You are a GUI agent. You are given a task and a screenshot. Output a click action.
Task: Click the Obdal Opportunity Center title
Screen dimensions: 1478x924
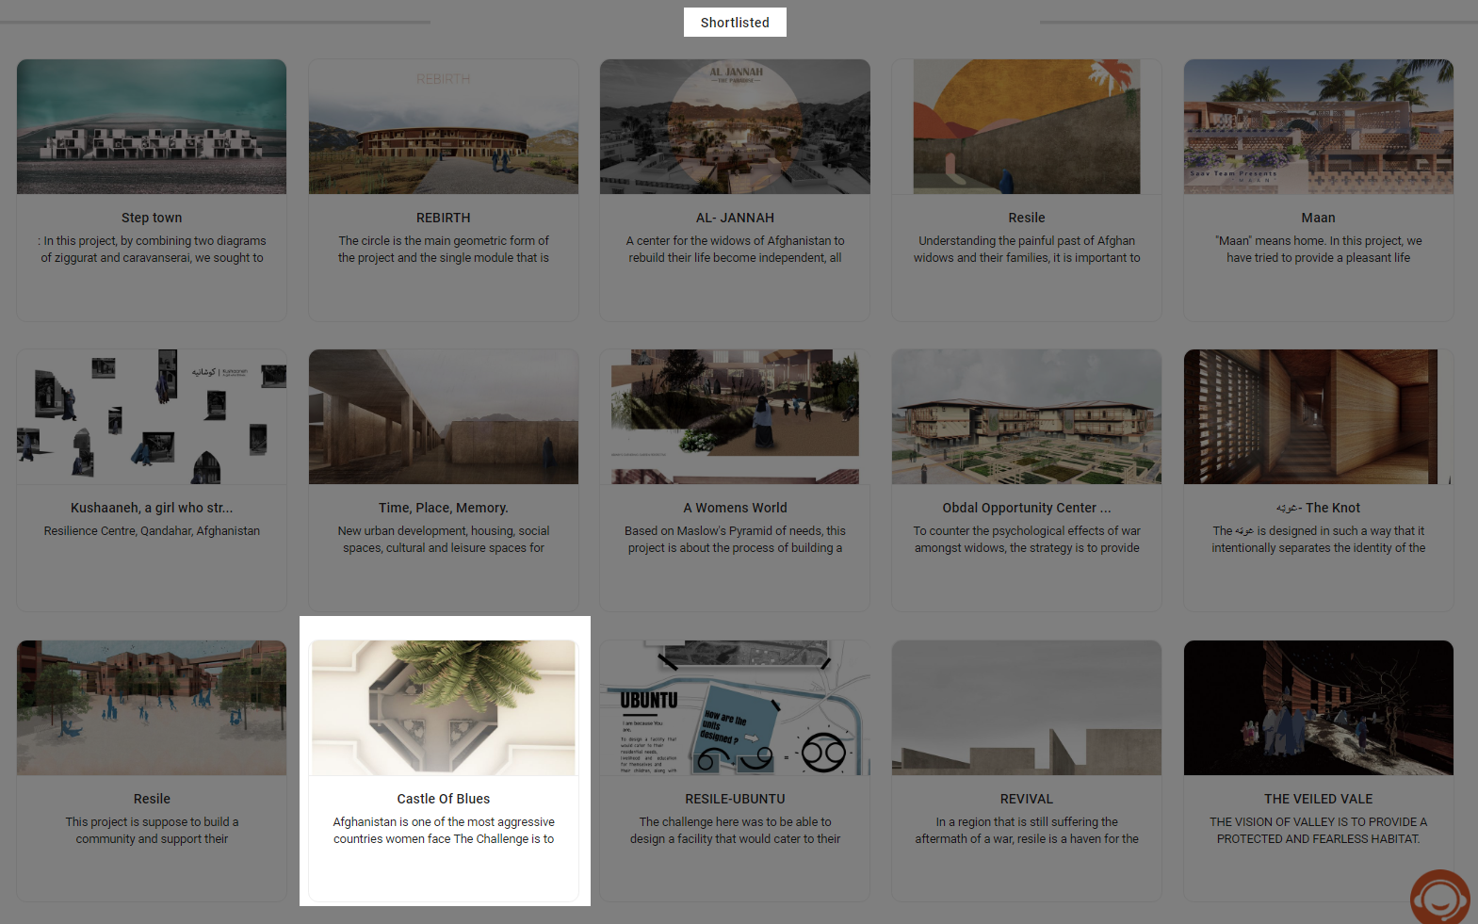pos(1026,508)
